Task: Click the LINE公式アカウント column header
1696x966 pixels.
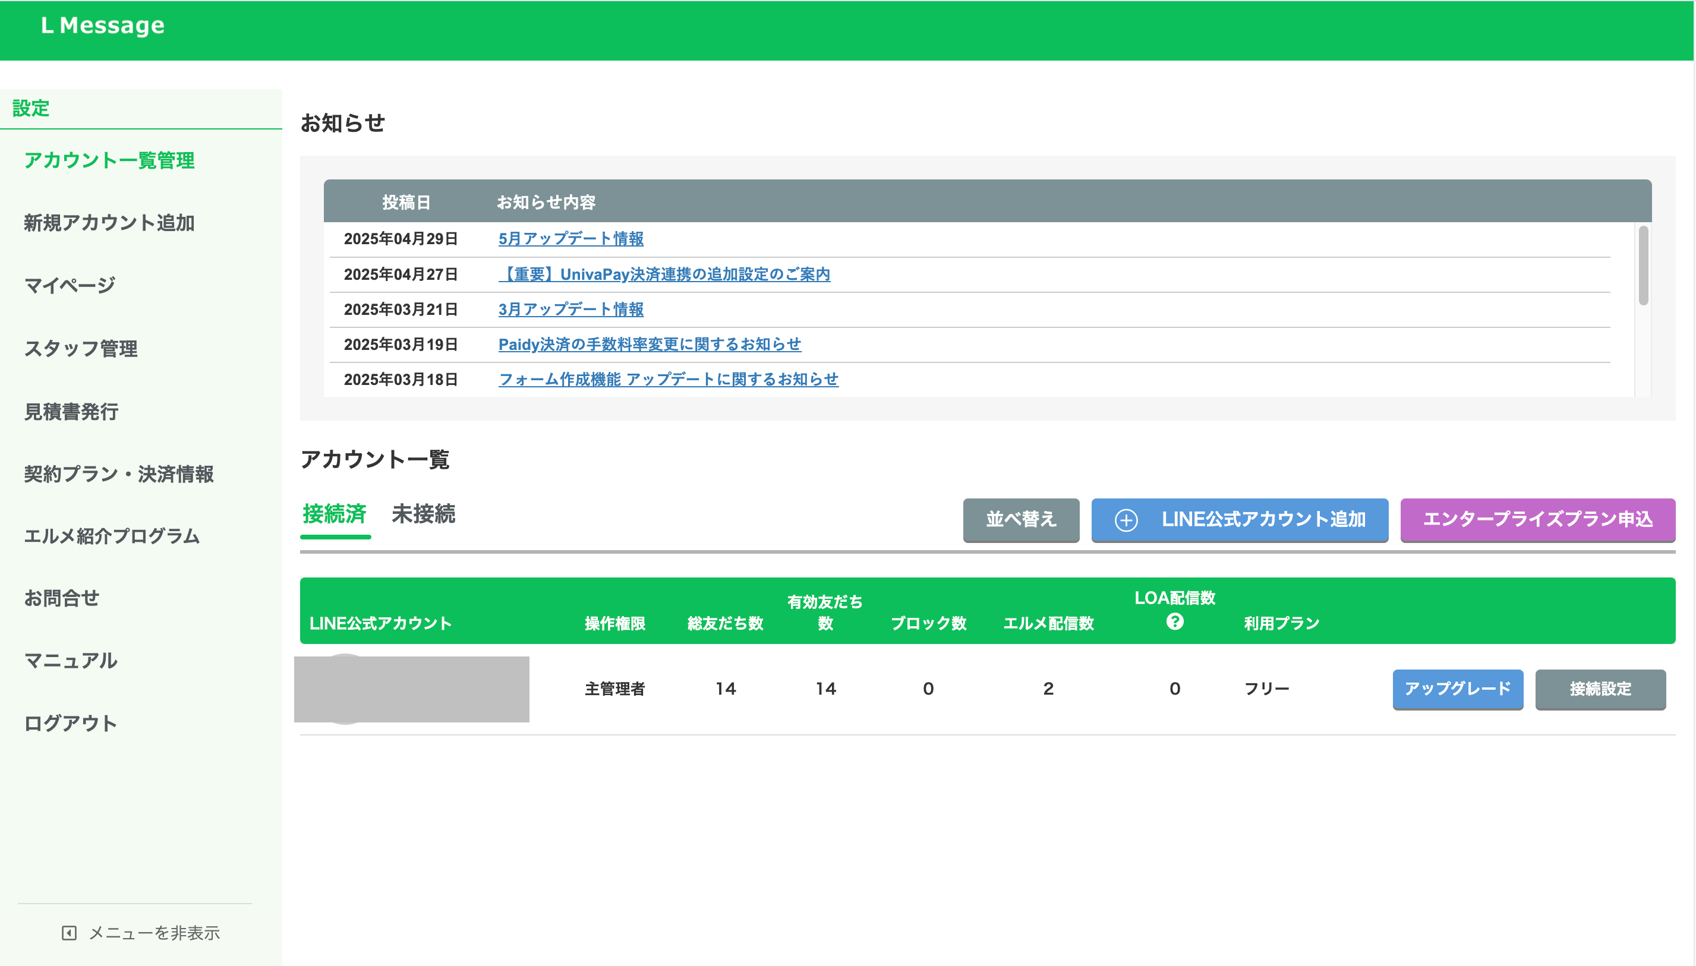Action: coord(380,623)
